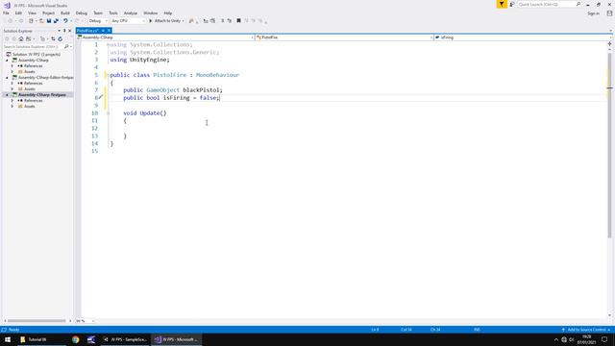Viewport: 615px width, 346px height.
Task: Select the Solution 'JV FPS' root node
Action: coord(37,55)
